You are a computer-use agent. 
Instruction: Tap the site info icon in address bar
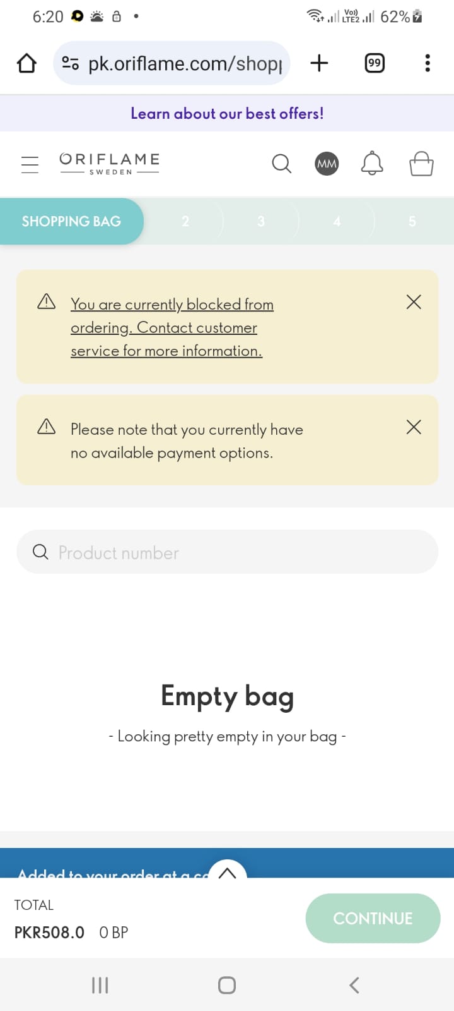point(70,63)
